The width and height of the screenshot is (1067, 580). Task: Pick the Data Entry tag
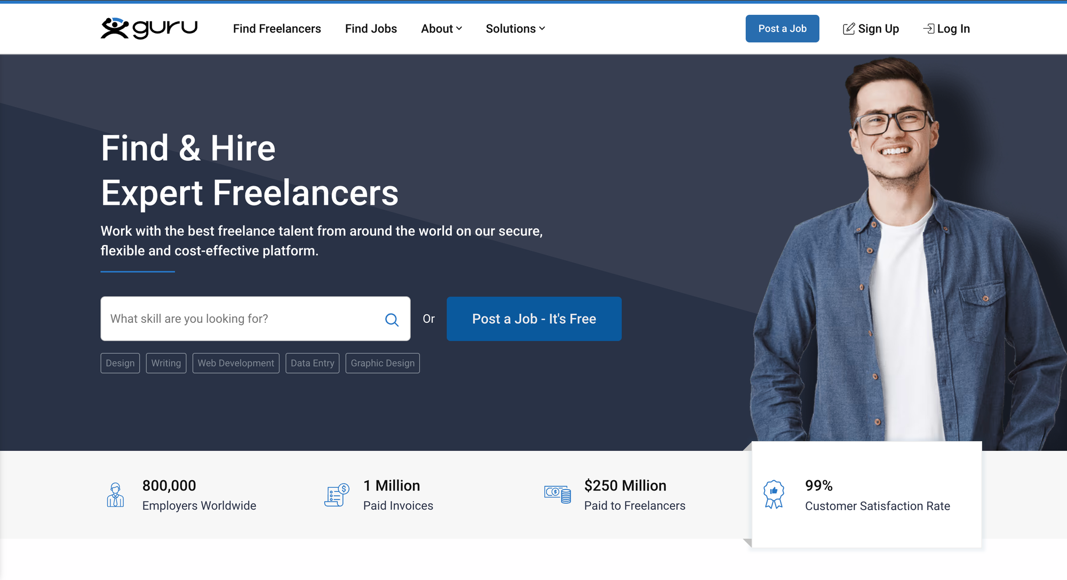click(312, 363)
